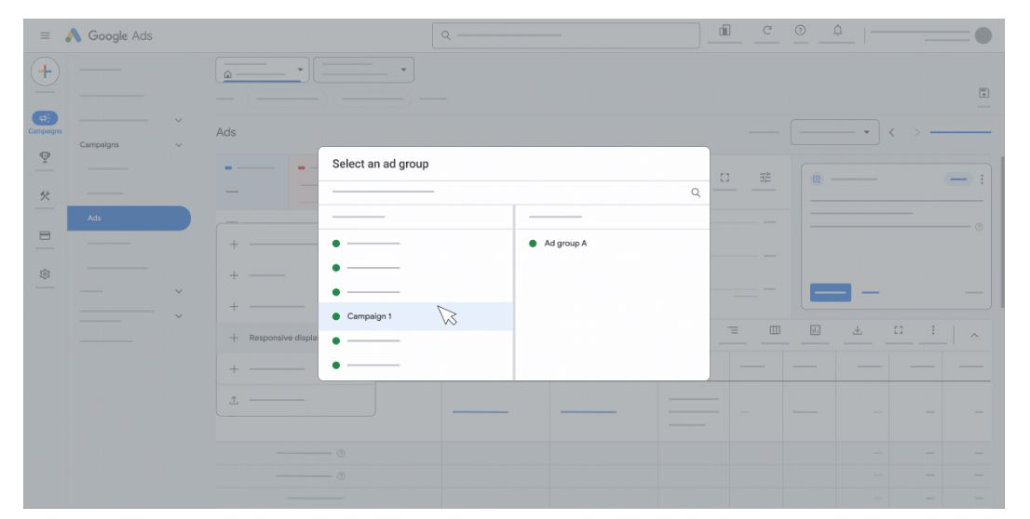Click the top bar search field
This screenshot has width=1030, height=519.
coord(565,35)
